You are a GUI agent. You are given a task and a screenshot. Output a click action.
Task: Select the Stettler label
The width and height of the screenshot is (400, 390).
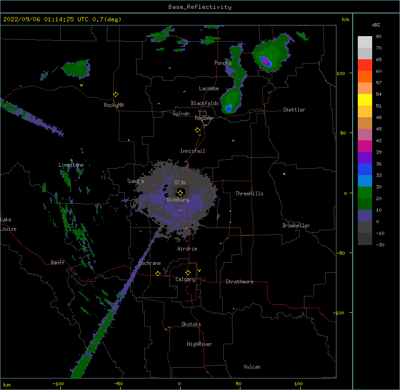tap(294, 110)
